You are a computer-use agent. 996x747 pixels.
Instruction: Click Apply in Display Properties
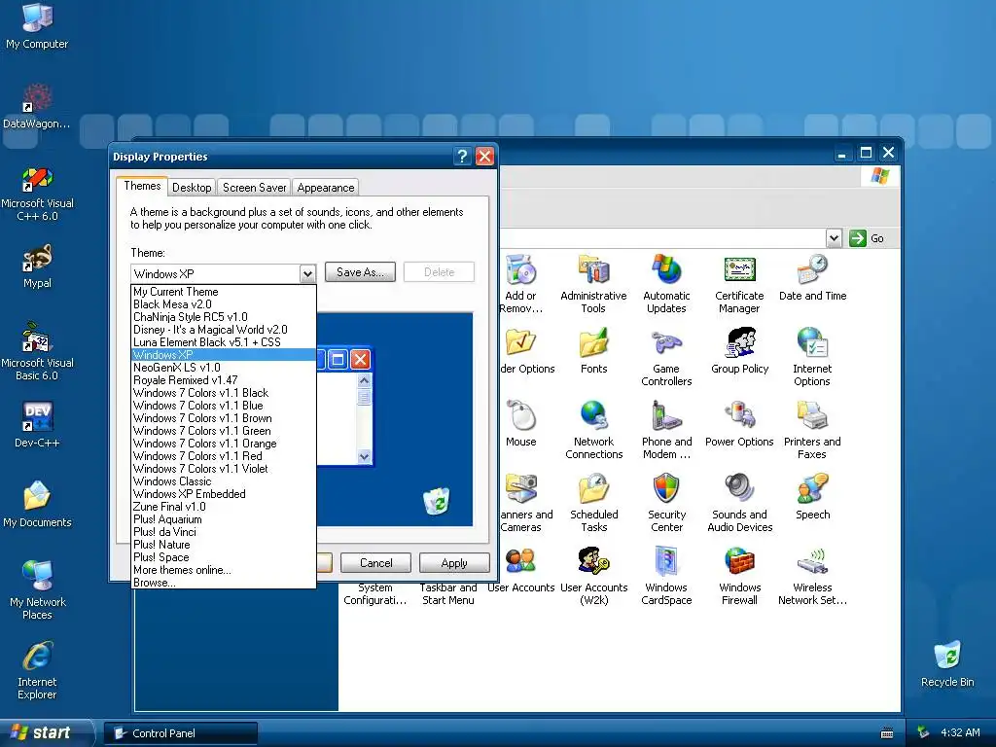[453, 563]
